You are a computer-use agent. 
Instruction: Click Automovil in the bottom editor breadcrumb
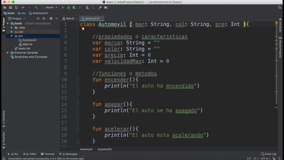[x=86, y=149]
